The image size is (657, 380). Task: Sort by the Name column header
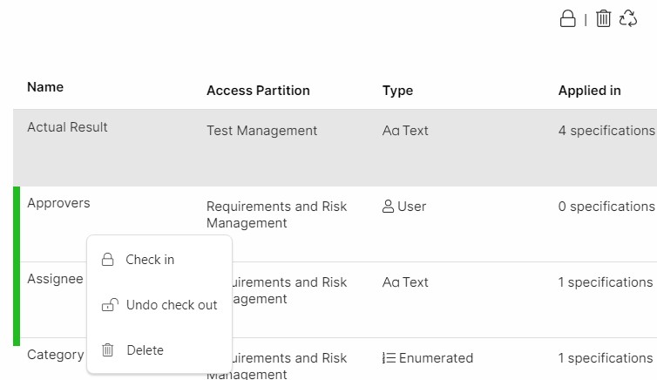[45, 87]
